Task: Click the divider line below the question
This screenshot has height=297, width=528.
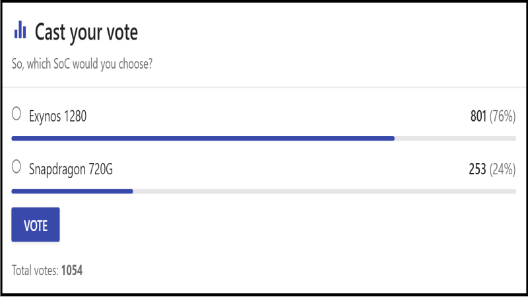Action: (x=264, y=87)
